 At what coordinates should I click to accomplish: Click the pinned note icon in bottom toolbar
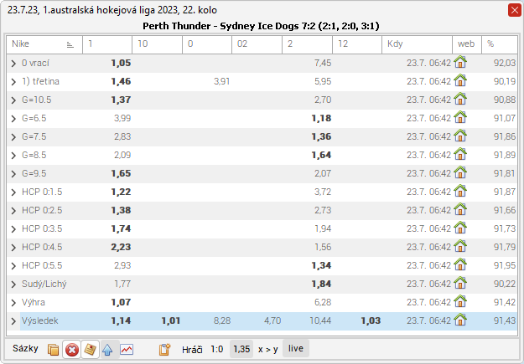point(90,349)
